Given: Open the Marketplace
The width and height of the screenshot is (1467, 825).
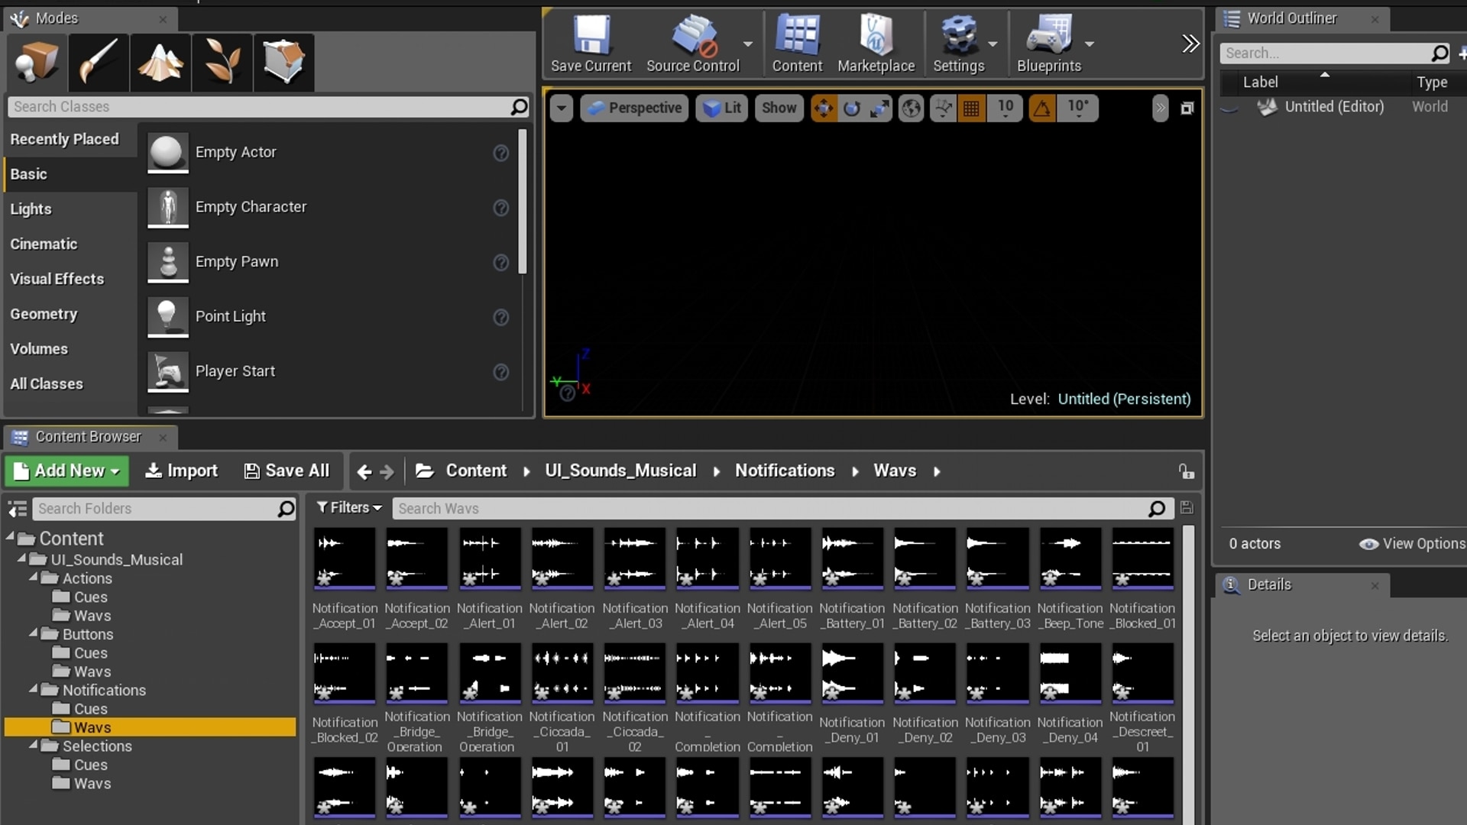Looking at the screenshot, I should pyautogui.click(x=876, y=44).
